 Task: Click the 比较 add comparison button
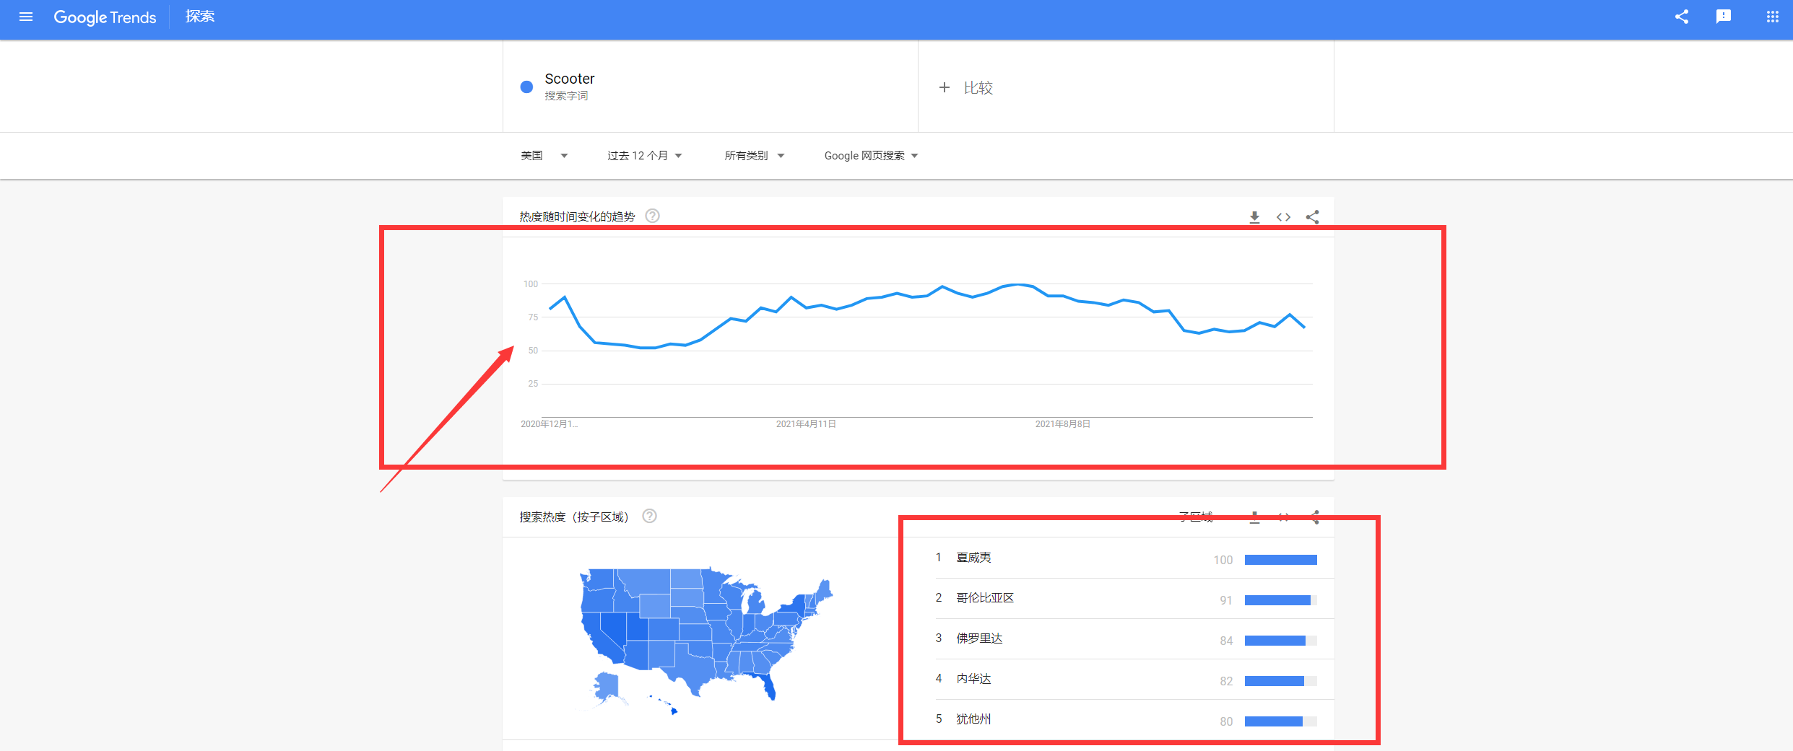pos(966,88)
